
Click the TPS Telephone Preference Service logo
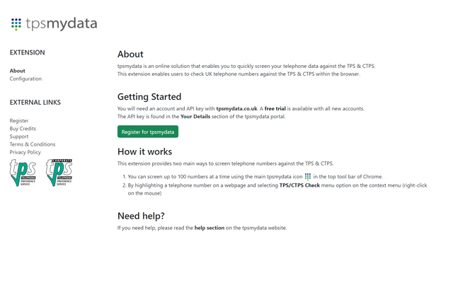(23, 173)
